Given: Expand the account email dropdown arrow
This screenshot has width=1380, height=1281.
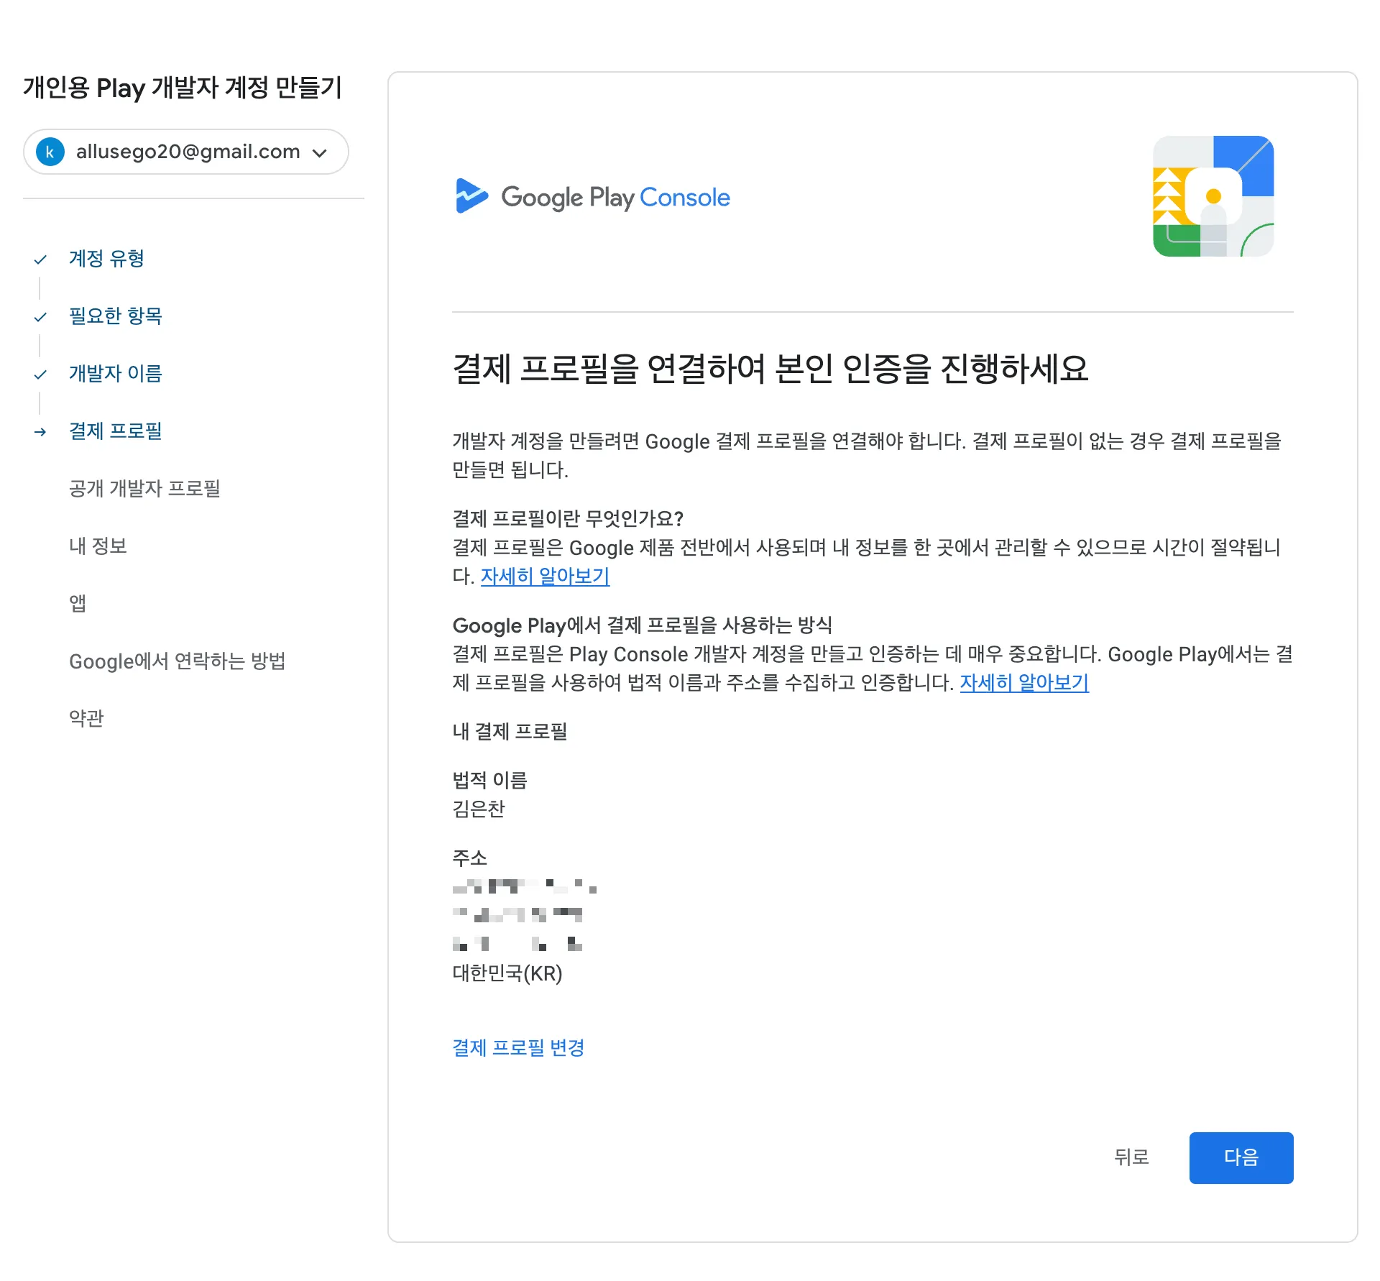Looking at the screenshot, I should [x=320, y=152].
